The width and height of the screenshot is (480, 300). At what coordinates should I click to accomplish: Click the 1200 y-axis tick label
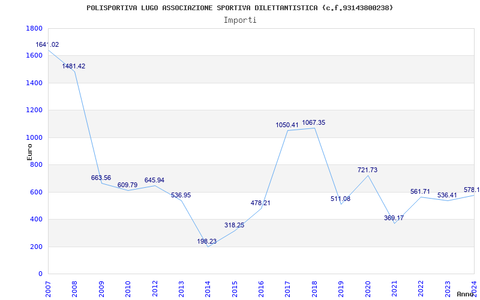point(34,110)
